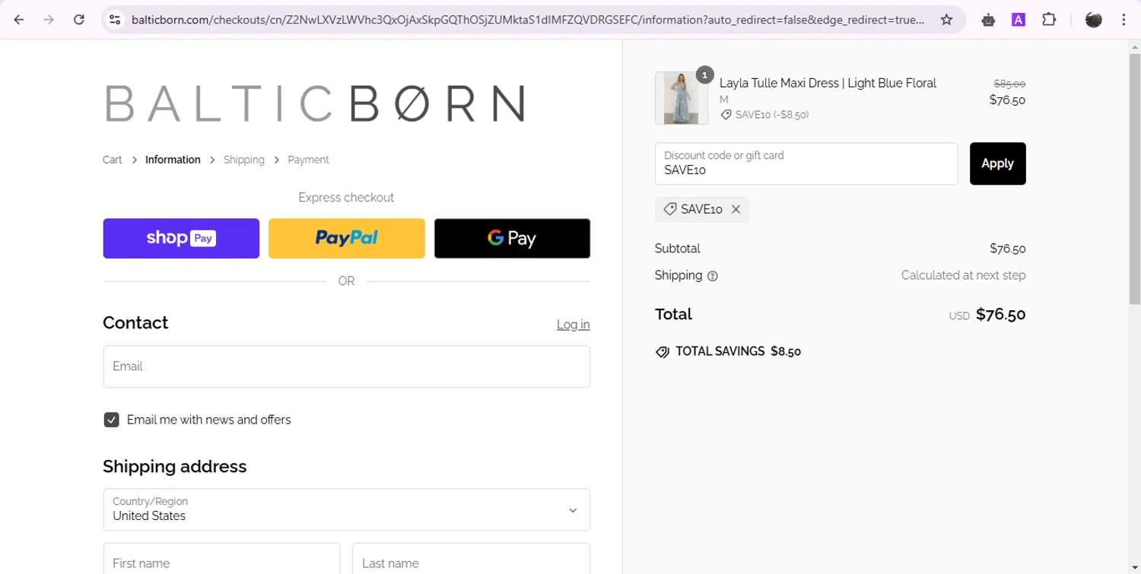Screen dimensions: 1141x574
Task: Click the $76.50 total amount
Action: 1000,315
